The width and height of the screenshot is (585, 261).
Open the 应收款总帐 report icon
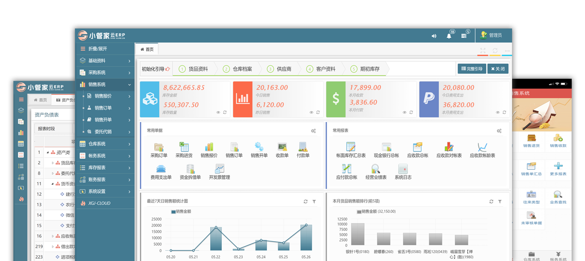[418, 147]
